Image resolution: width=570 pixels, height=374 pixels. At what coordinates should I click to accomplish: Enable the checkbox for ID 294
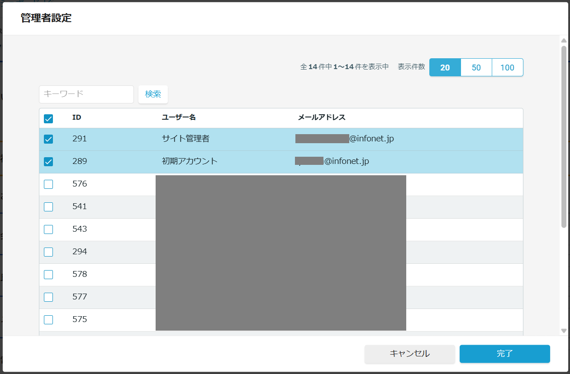(48, 252)
